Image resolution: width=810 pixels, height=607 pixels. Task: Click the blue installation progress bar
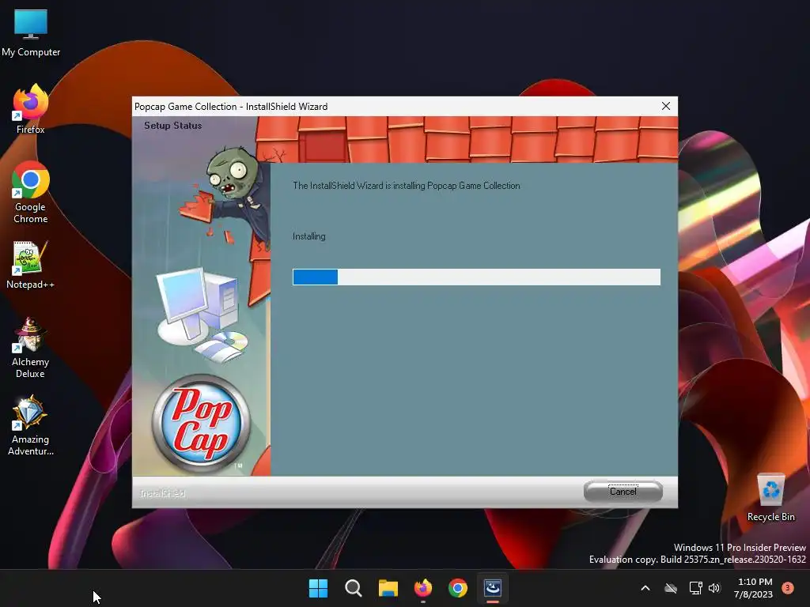click(x=476, y=277)
